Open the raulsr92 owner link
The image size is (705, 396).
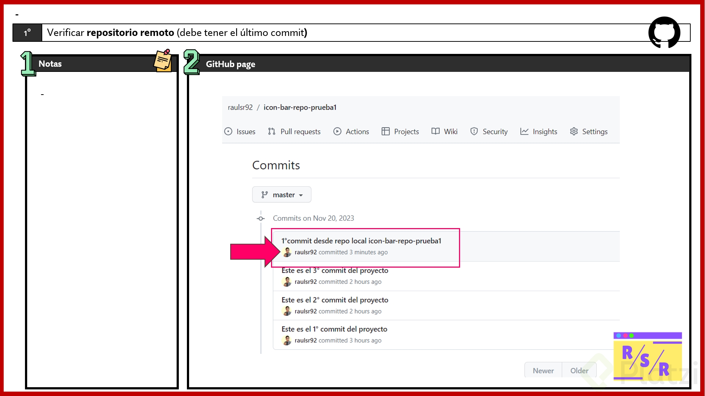[x=240, y=107]
